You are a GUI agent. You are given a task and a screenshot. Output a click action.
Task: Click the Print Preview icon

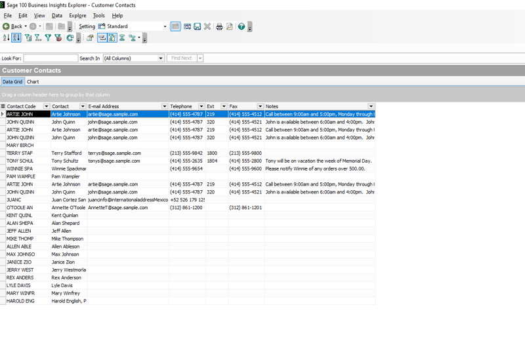click(230, 27)
